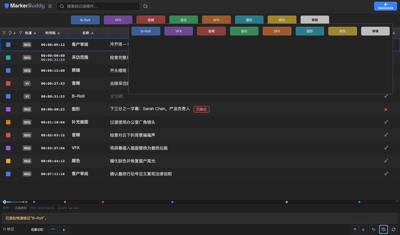This screenshot has height=235, width=400.
Task: Sort the table by the 时间码 column
Action: pyautogui.click(x=53, y=33)
